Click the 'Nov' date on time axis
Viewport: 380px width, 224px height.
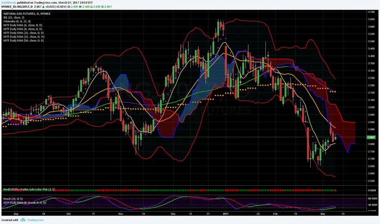(121, 214)
